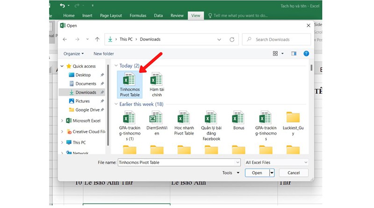Click Downloads in the address breadcrumb
The height and width of the screenshot is (208, 374).
coord(150,39)
